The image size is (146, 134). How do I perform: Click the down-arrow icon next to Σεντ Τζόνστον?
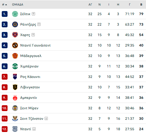46,119
